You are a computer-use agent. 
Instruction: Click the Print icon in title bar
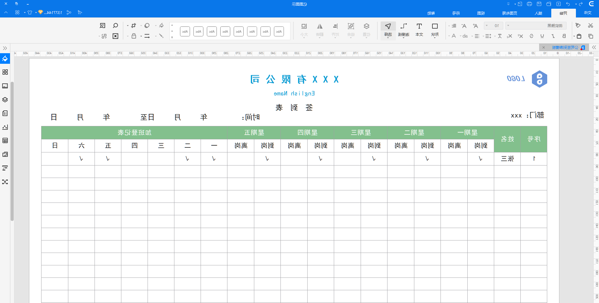[529, 4]
